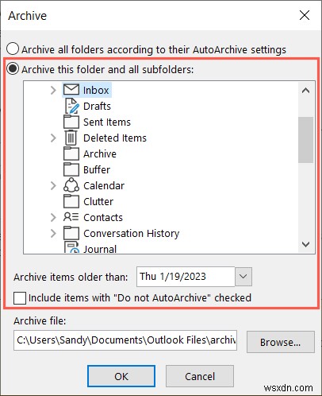
Task: Click the folder list scrollbar thumb
Action: (305, 140)
